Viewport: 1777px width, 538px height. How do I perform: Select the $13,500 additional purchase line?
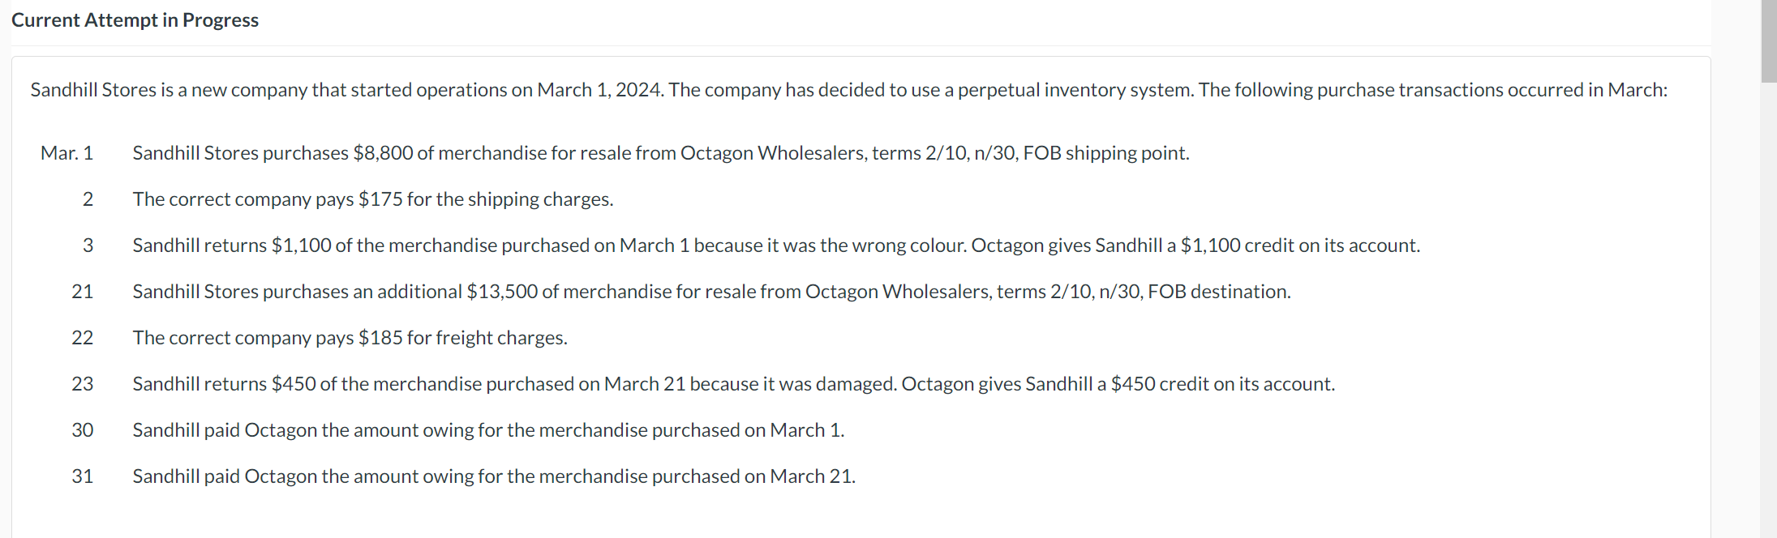pos(712,291)
